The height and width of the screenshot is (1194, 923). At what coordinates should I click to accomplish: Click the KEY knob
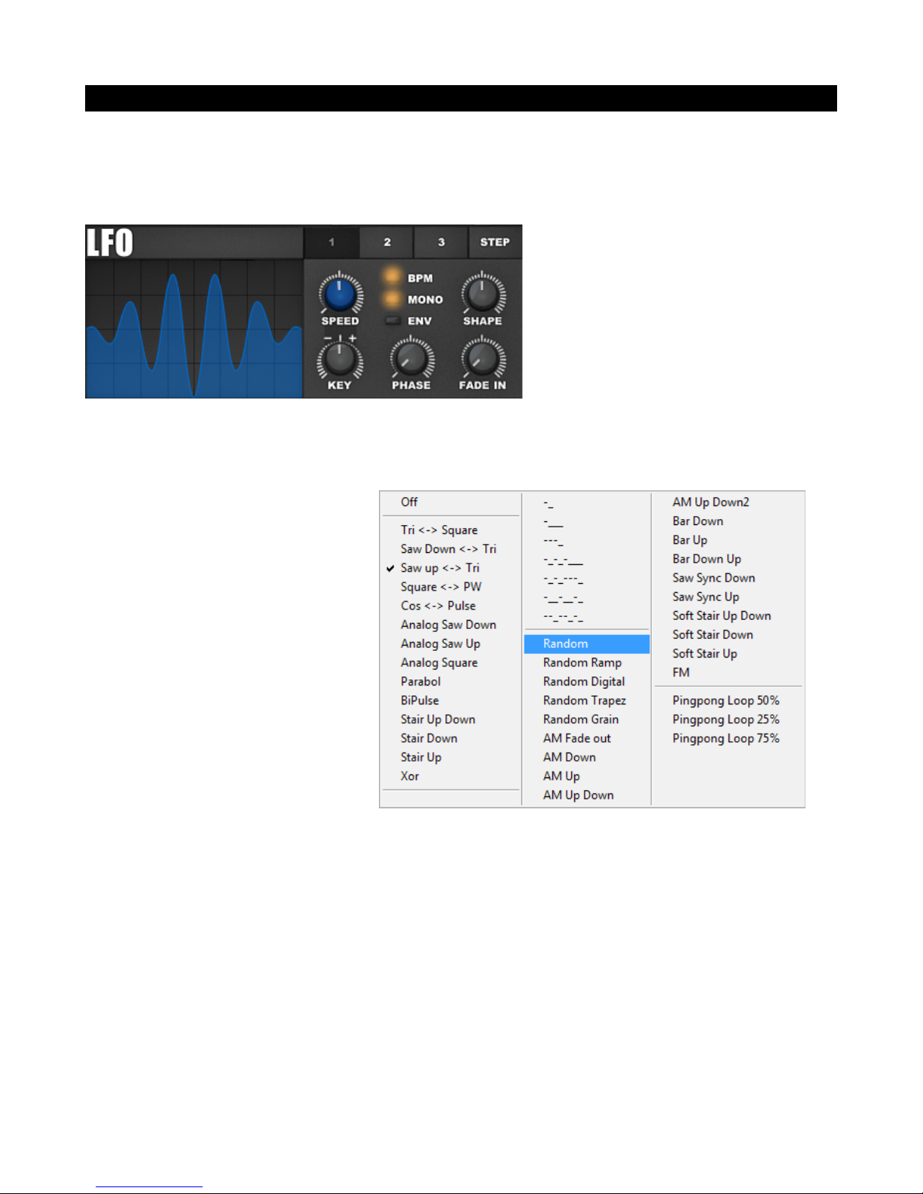click(x=340, y=359)
